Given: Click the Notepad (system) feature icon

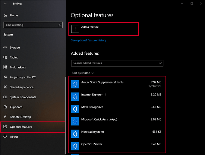Looking at the screenshot, I should point(75,134).
